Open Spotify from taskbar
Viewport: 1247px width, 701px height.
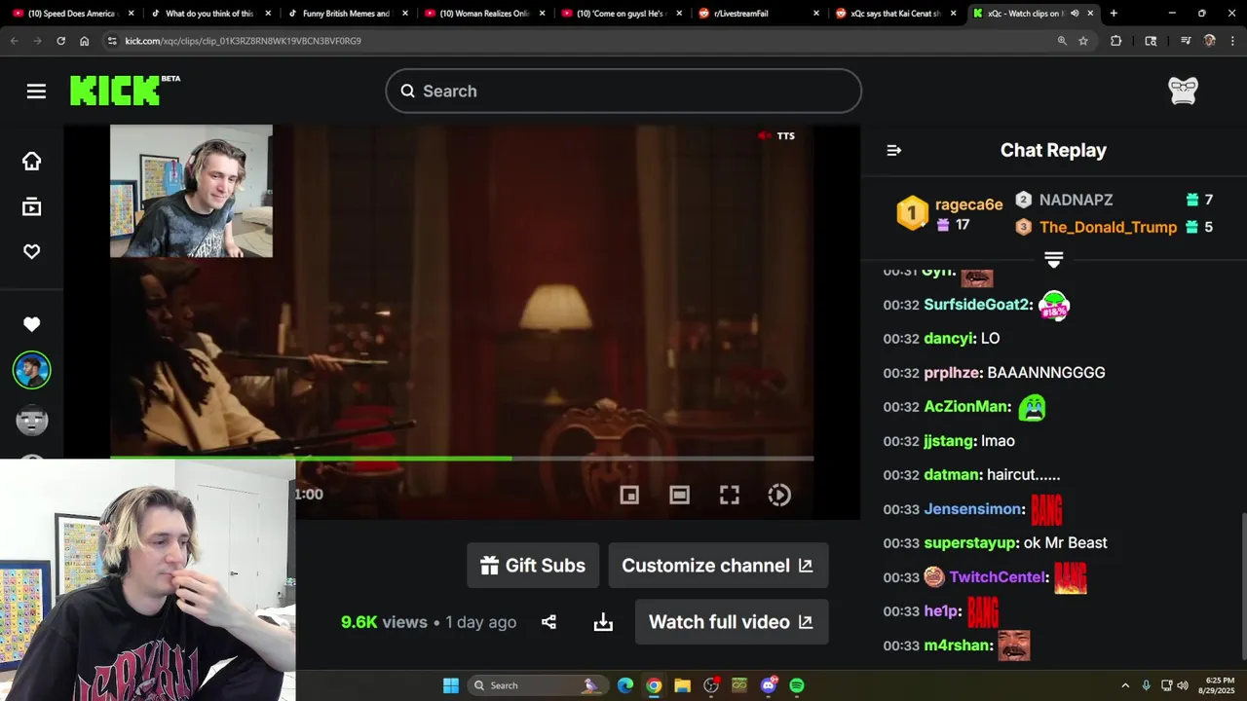(797, 685)
